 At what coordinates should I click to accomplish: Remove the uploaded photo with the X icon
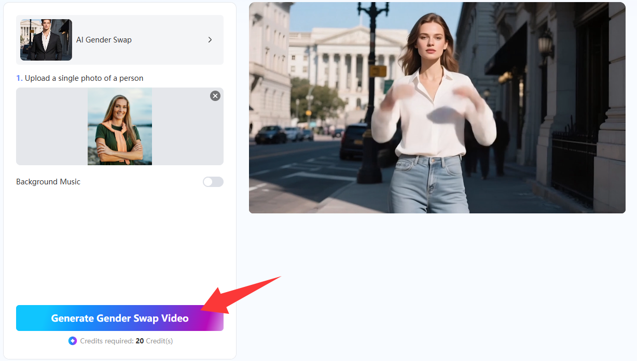[215, 96]
